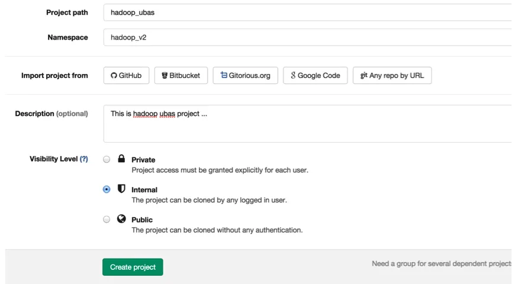The height and width of the screenshot is (284, 512).
Task: Import from Google Code
Action: 315,75
